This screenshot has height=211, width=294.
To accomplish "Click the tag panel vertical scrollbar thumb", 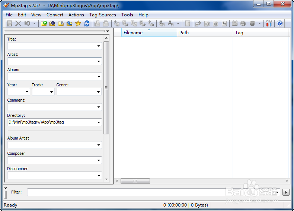I will point(106,88).
